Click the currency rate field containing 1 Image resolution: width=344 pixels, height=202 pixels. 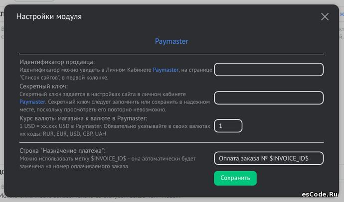click(228, 126)
